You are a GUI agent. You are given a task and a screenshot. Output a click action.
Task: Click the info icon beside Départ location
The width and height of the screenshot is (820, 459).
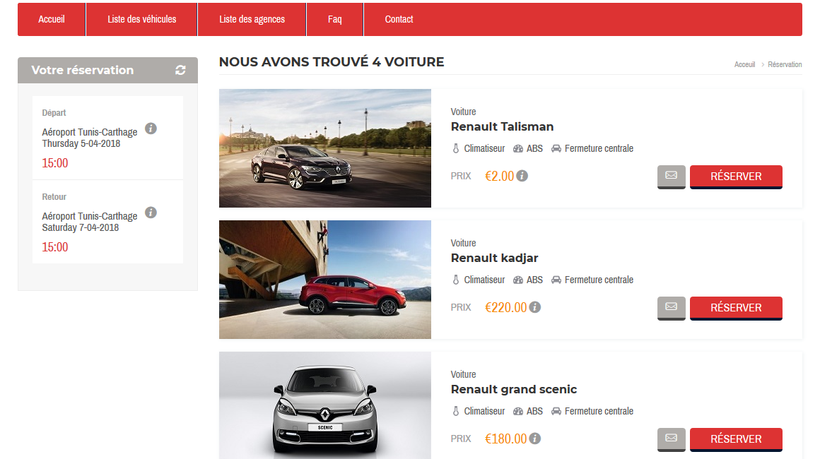coord(151,129)
